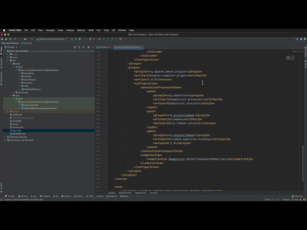Open the File menu
This screenshot has height=230, width=307.
coord(26,30)
